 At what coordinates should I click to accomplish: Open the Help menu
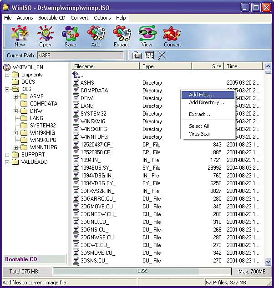click(121, 18)
